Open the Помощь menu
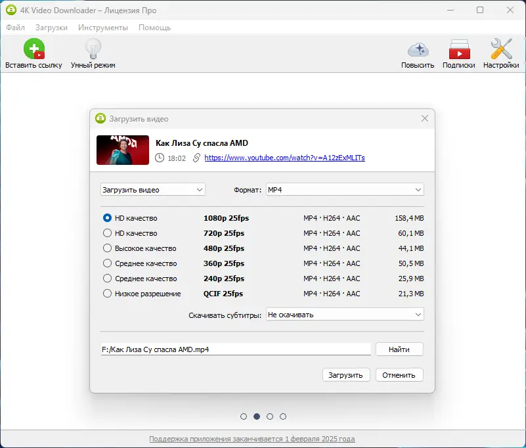This screenshot has width=526, height=448. click(x=154, y=28)
